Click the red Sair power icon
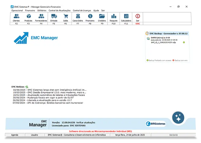This screenshot has width=201, height=143. pos(138,16)
